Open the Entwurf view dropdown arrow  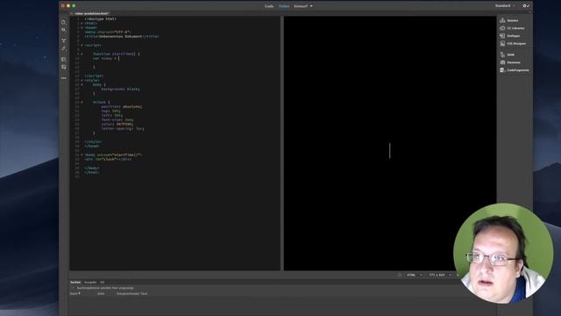[x=311, y=6]
